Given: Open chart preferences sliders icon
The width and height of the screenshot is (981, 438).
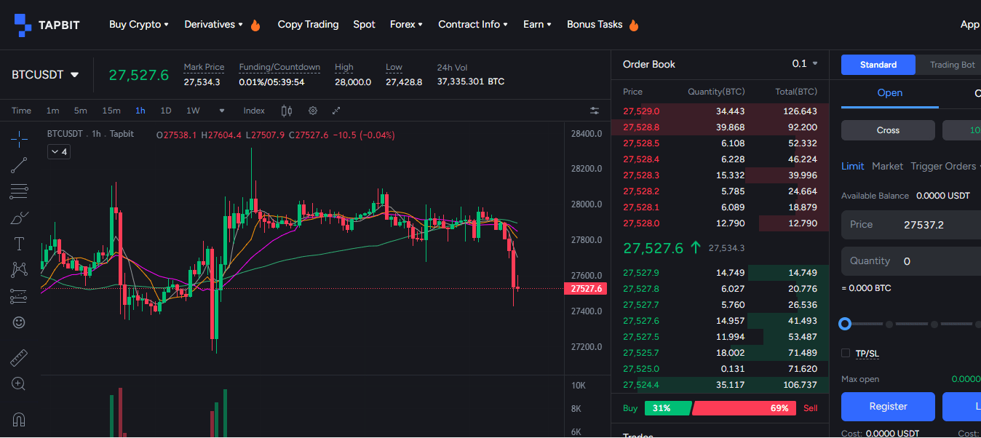Looking at the screenshot, I should click(595, 111).
